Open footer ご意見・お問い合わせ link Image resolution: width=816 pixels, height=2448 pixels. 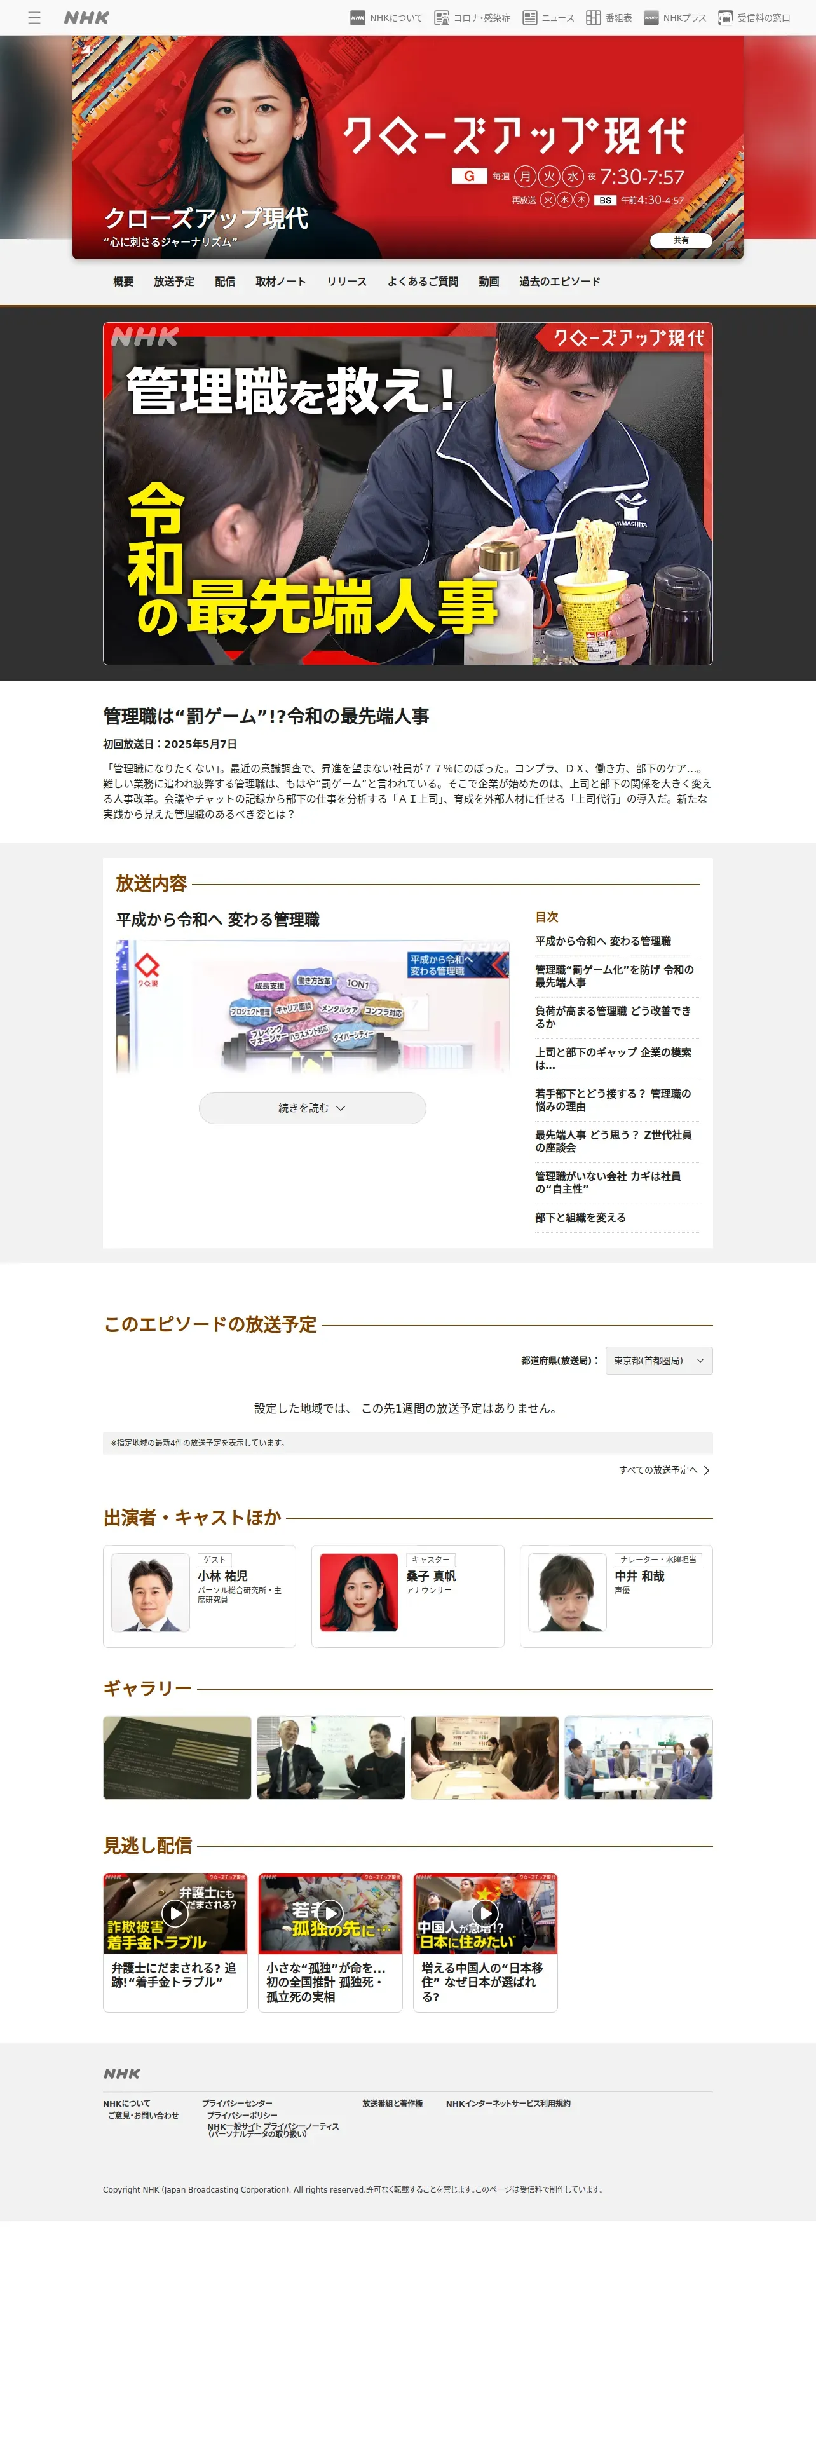coord(144,2116)
